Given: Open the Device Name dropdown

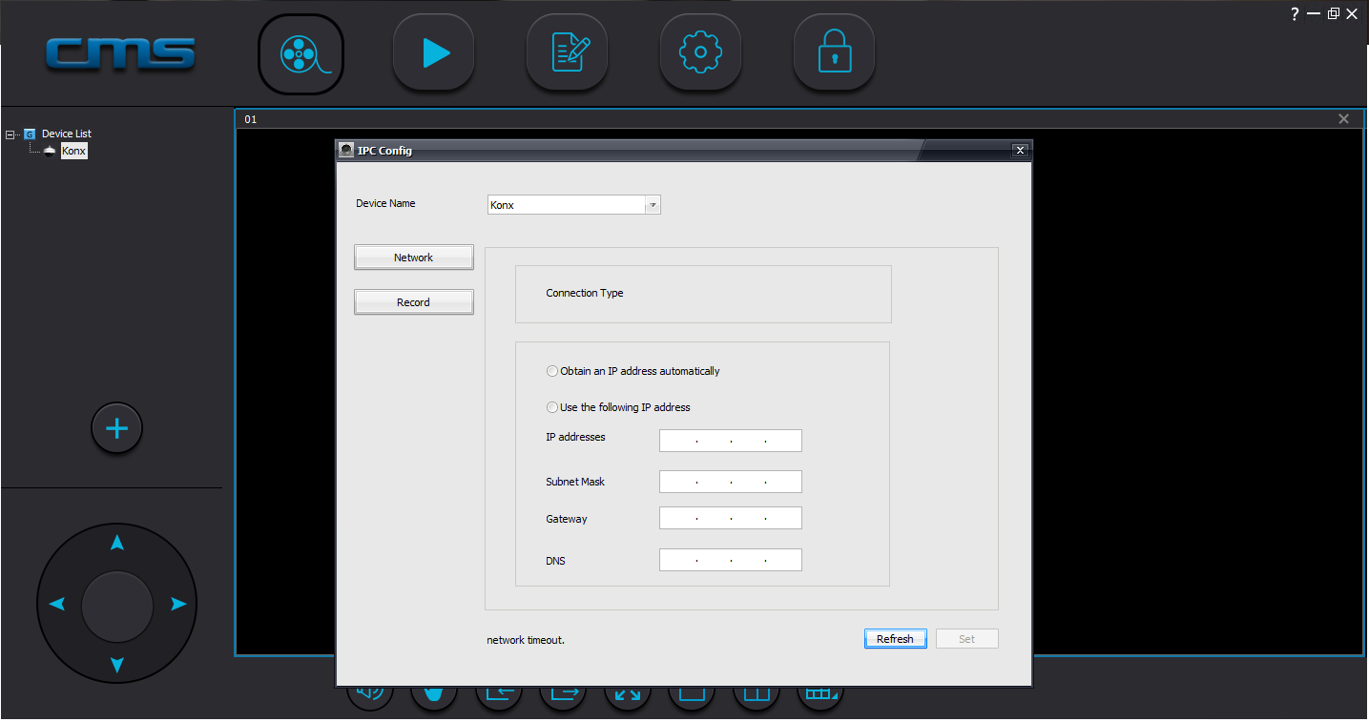Looking at the screenshot, I should [x=653, y=205].
